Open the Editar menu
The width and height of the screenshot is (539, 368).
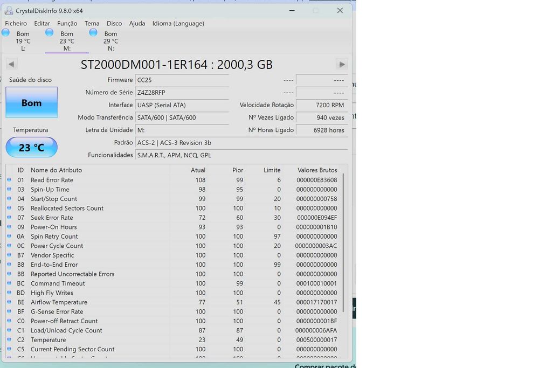[x=42, y=23]
